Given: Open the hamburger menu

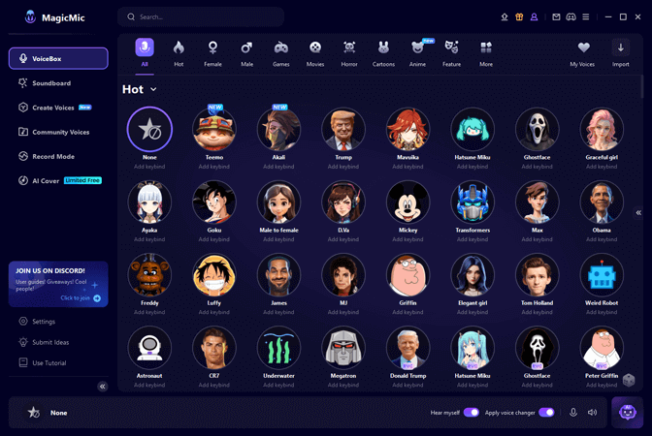Looking at the screenshot, I should pyautogui.click(x=585, y=16).
